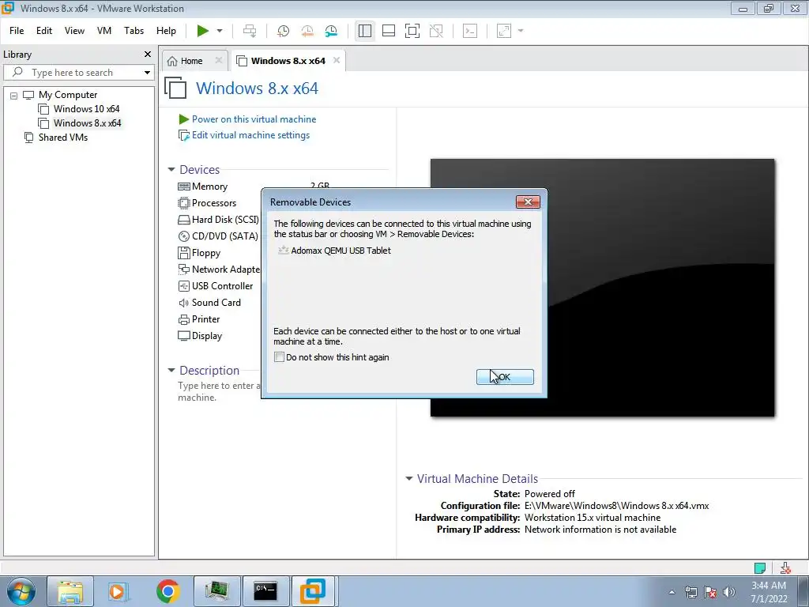Open the Help menu
809x607 pixels.
point(166,31)
